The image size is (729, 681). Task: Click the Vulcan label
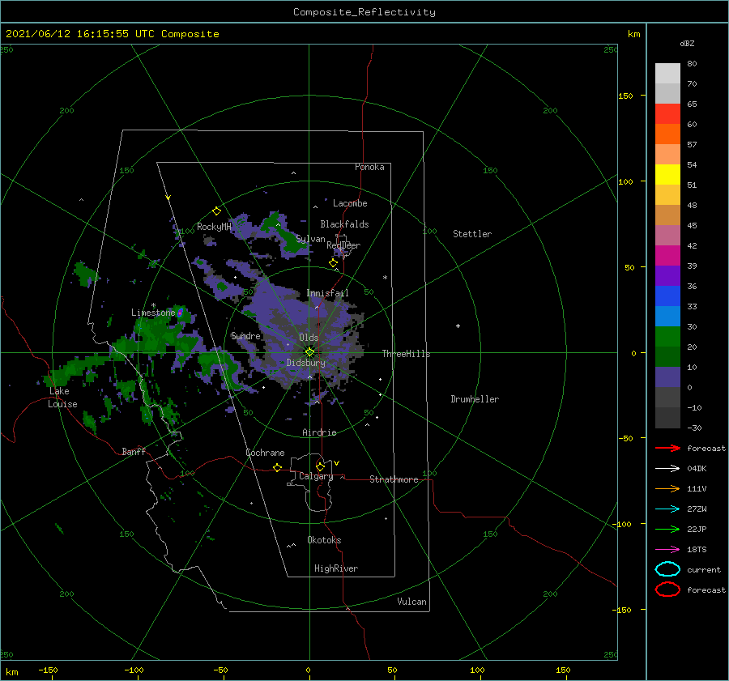(x=412, y=602)
